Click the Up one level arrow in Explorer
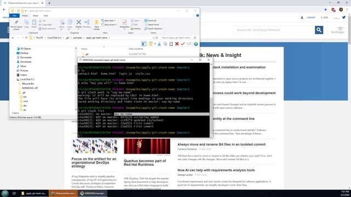The image size is (351, 197). pos(26,38)
